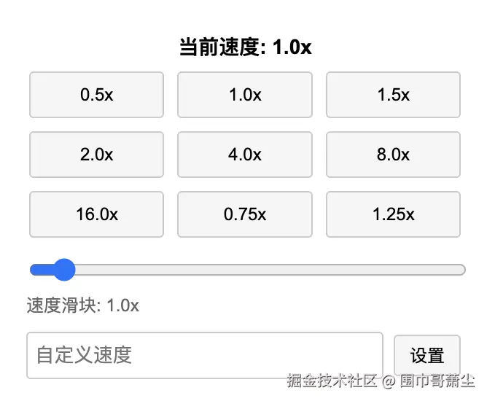This screenshot has height=401, width=487.
Task: Choose the 1.5x speed preset
Action: coord(393,95)
